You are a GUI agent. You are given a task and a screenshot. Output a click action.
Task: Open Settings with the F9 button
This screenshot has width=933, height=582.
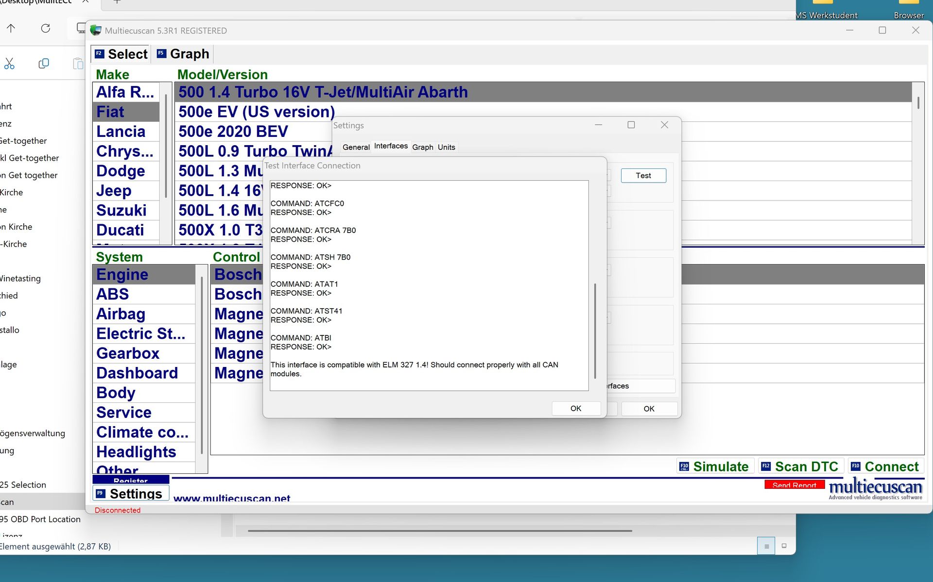pos(130,493)
